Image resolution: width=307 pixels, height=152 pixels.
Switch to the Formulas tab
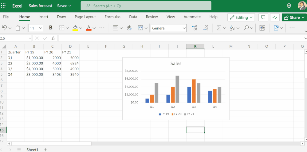tap(112, 17)
